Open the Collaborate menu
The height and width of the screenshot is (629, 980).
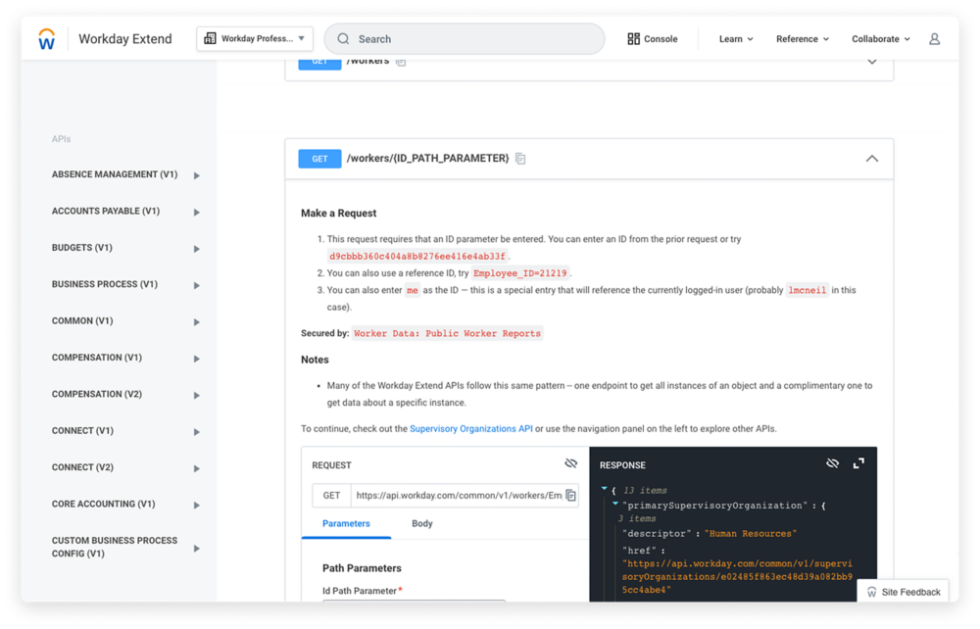(x=881, y=39)
